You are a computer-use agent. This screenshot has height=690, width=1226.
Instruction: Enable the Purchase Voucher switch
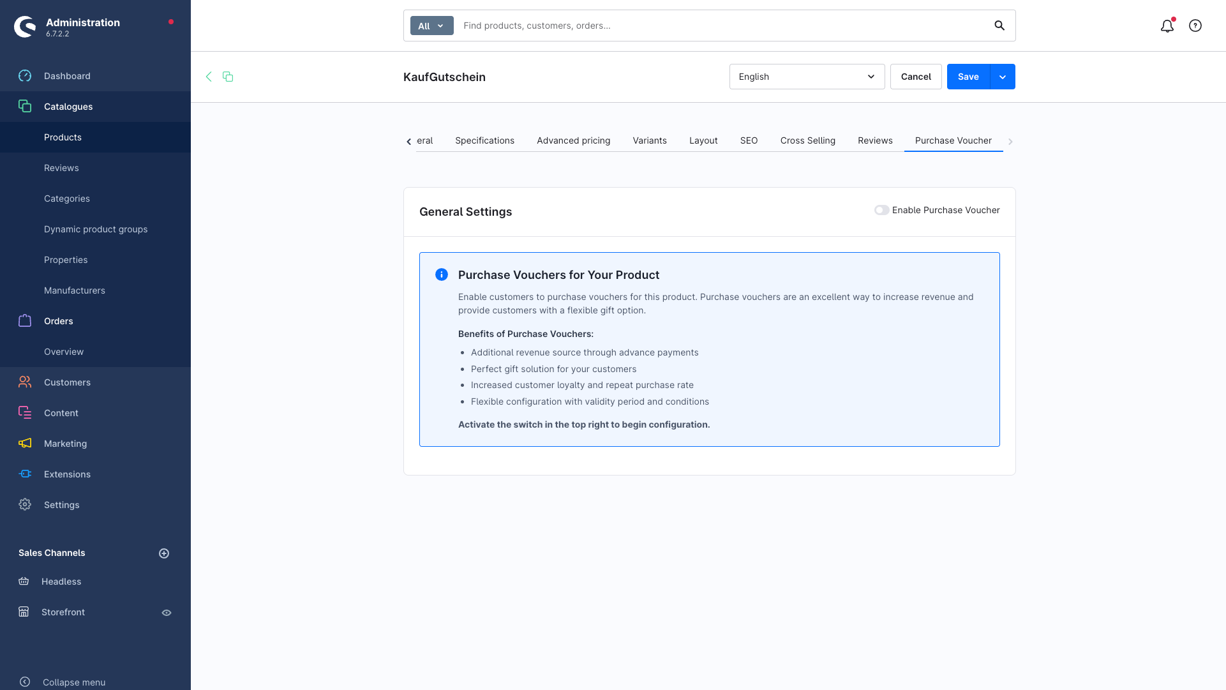tap(881, 210)
